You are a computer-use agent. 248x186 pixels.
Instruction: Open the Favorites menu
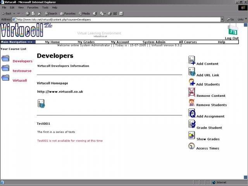(33, 7)
